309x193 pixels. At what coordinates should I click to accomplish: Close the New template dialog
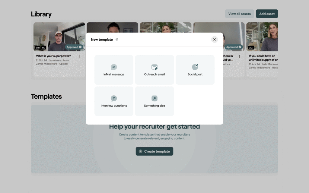pyautogui.click(x=215, y=40)
